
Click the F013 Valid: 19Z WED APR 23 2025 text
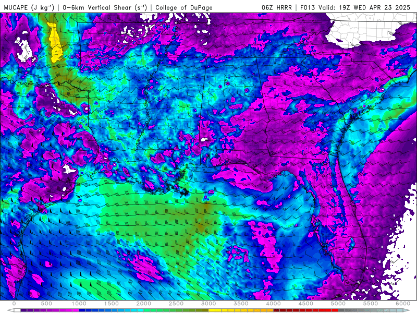tap(355, 7)
